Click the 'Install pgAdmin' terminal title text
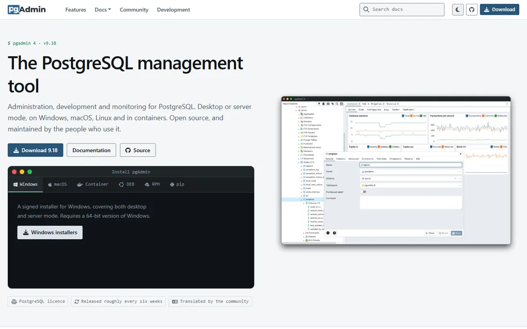Image resolution: width=527 pixels, height=329 pixels. click(131, 172)
